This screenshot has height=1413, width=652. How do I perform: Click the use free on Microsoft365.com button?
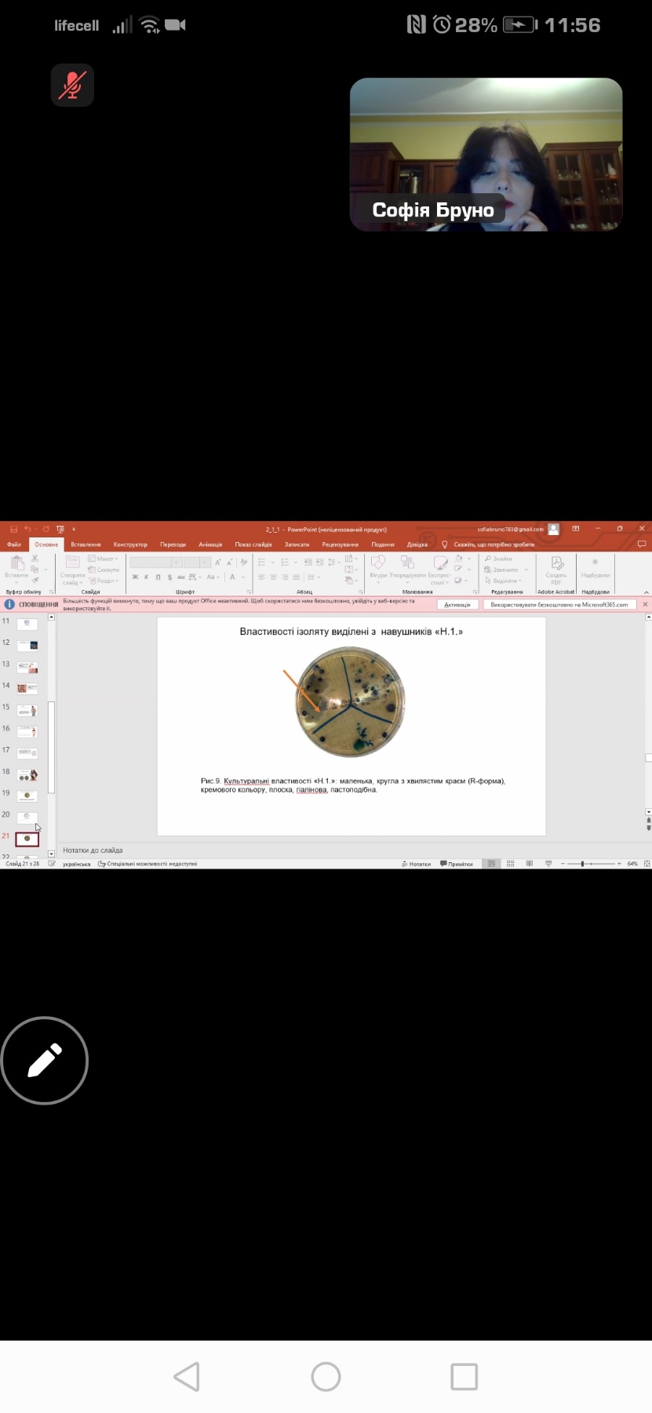coord(559,605)
